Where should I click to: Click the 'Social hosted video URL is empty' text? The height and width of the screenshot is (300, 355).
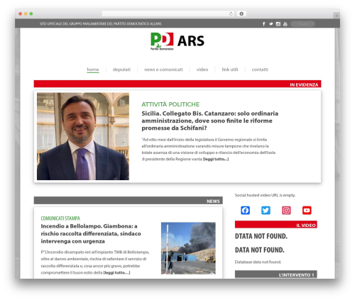[265, 195]
